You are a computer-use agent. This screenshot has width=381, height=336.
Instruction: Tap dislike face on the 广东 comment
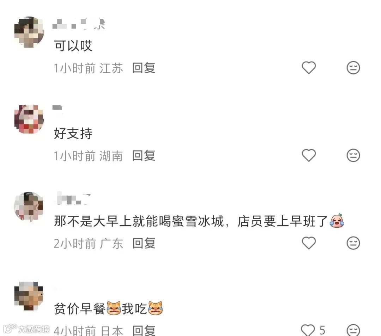point(353,243)
